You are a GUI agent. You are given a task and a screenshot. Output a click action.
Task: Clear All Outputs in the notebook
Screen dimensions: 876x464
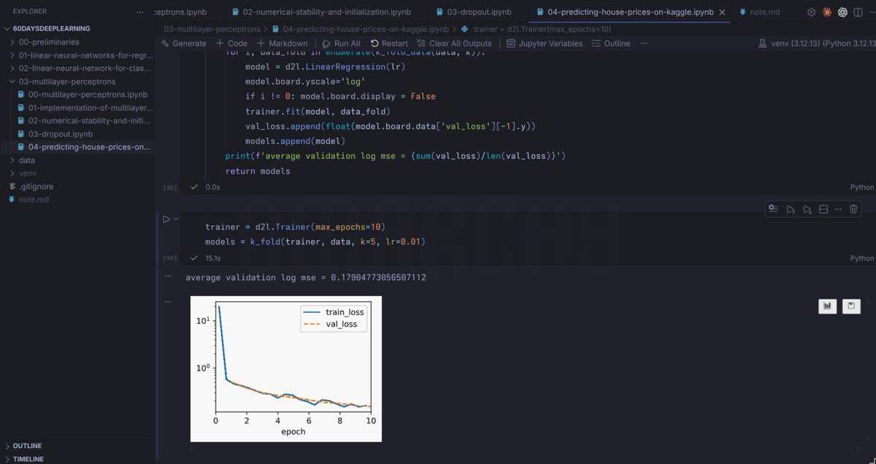point(453,43)
